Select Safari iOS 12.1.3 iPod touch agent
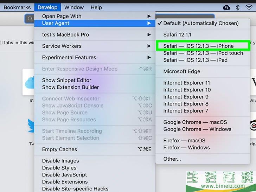This screenshot has width=256, height=192. pyautogui.click(x=203, y=53)
